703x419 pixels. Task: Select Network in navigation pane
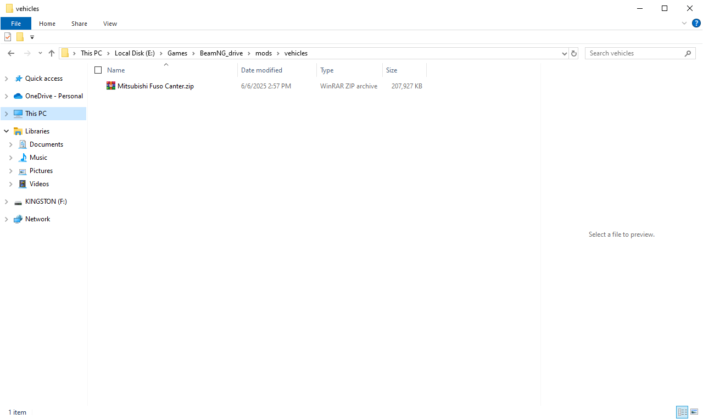[37, 219]
